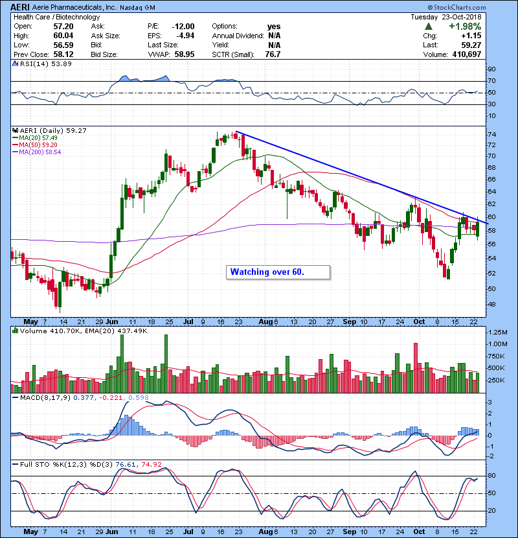Click the RSI 70 level axis label
The image size is (518, 538).
pos(491,81)
